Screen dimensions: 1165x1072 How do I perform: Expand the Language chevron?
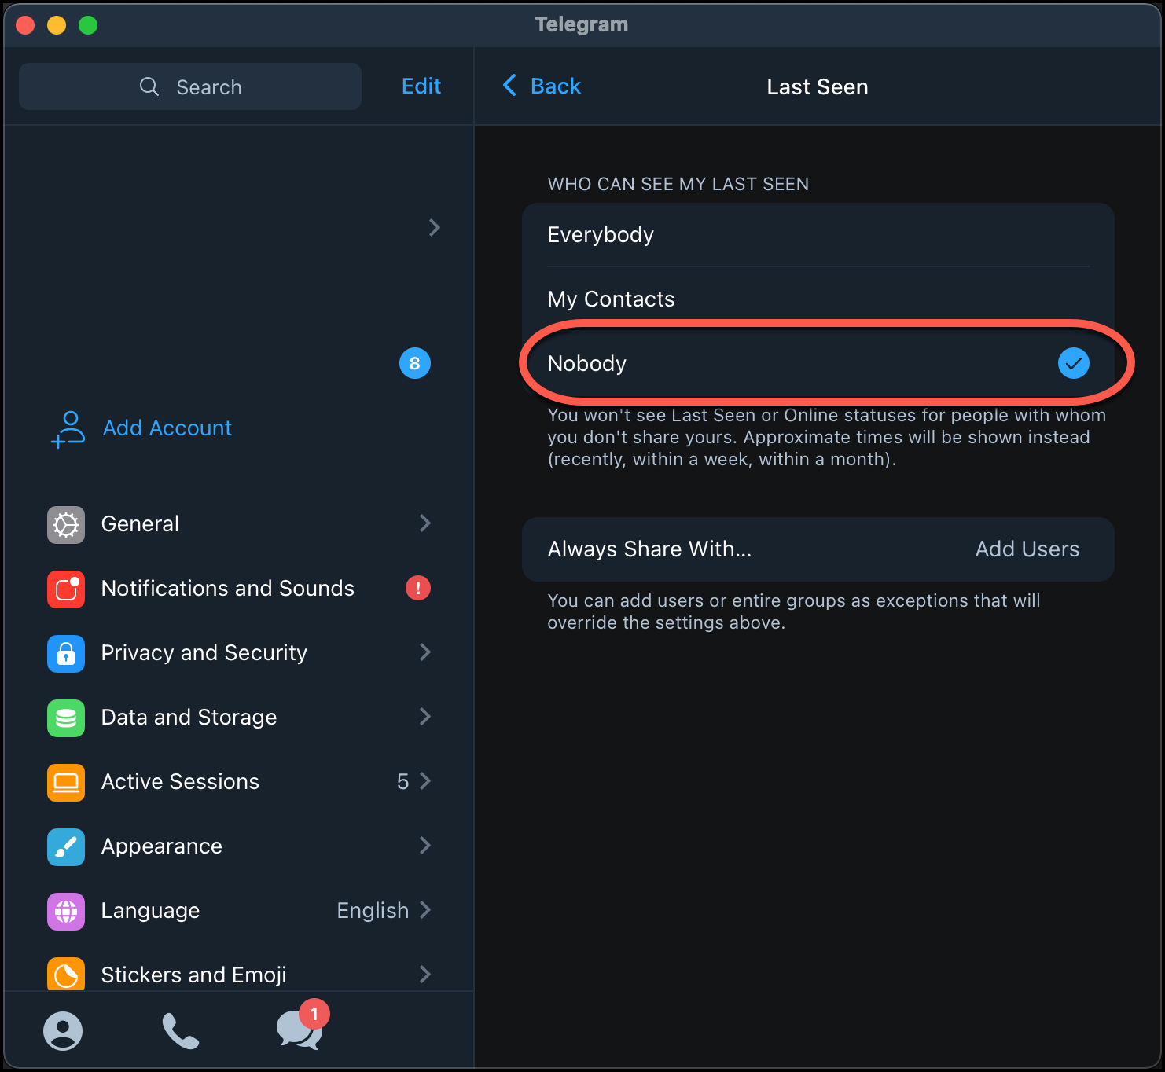pos(425,910)
